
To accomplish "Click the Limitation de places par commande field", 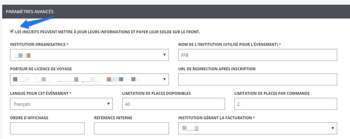I will click(x=285, y=104).
